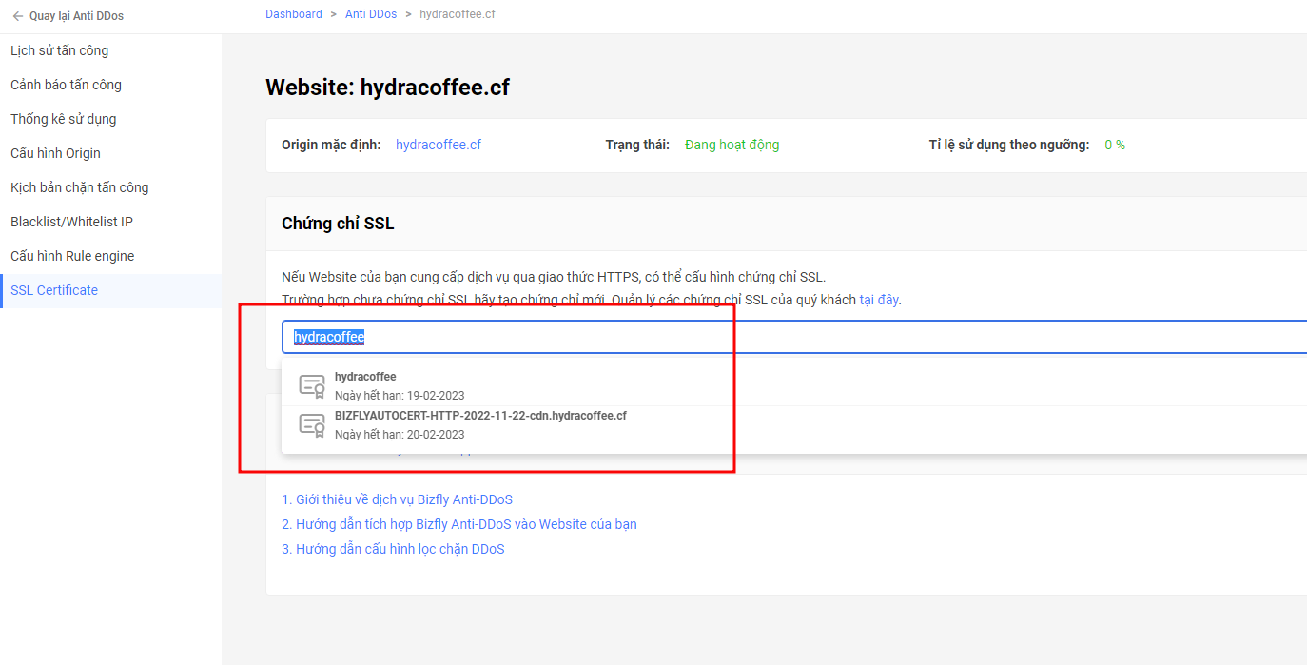Click 'Chứng chỉ SSL' section title
The width and height of the screenshot is (1307, 665).
pos(338,224)
